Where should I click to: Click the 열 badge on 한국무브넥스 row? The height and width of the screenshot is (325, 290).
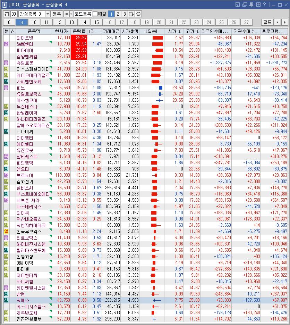[x=6, y=231]
